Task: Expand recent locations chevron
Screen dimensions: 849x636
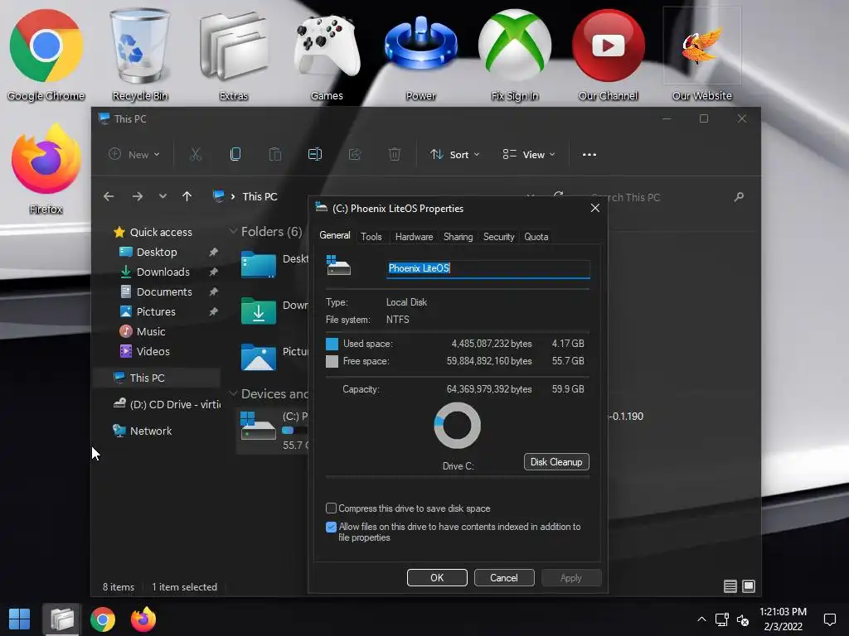Action: click(x=163, y=197)
